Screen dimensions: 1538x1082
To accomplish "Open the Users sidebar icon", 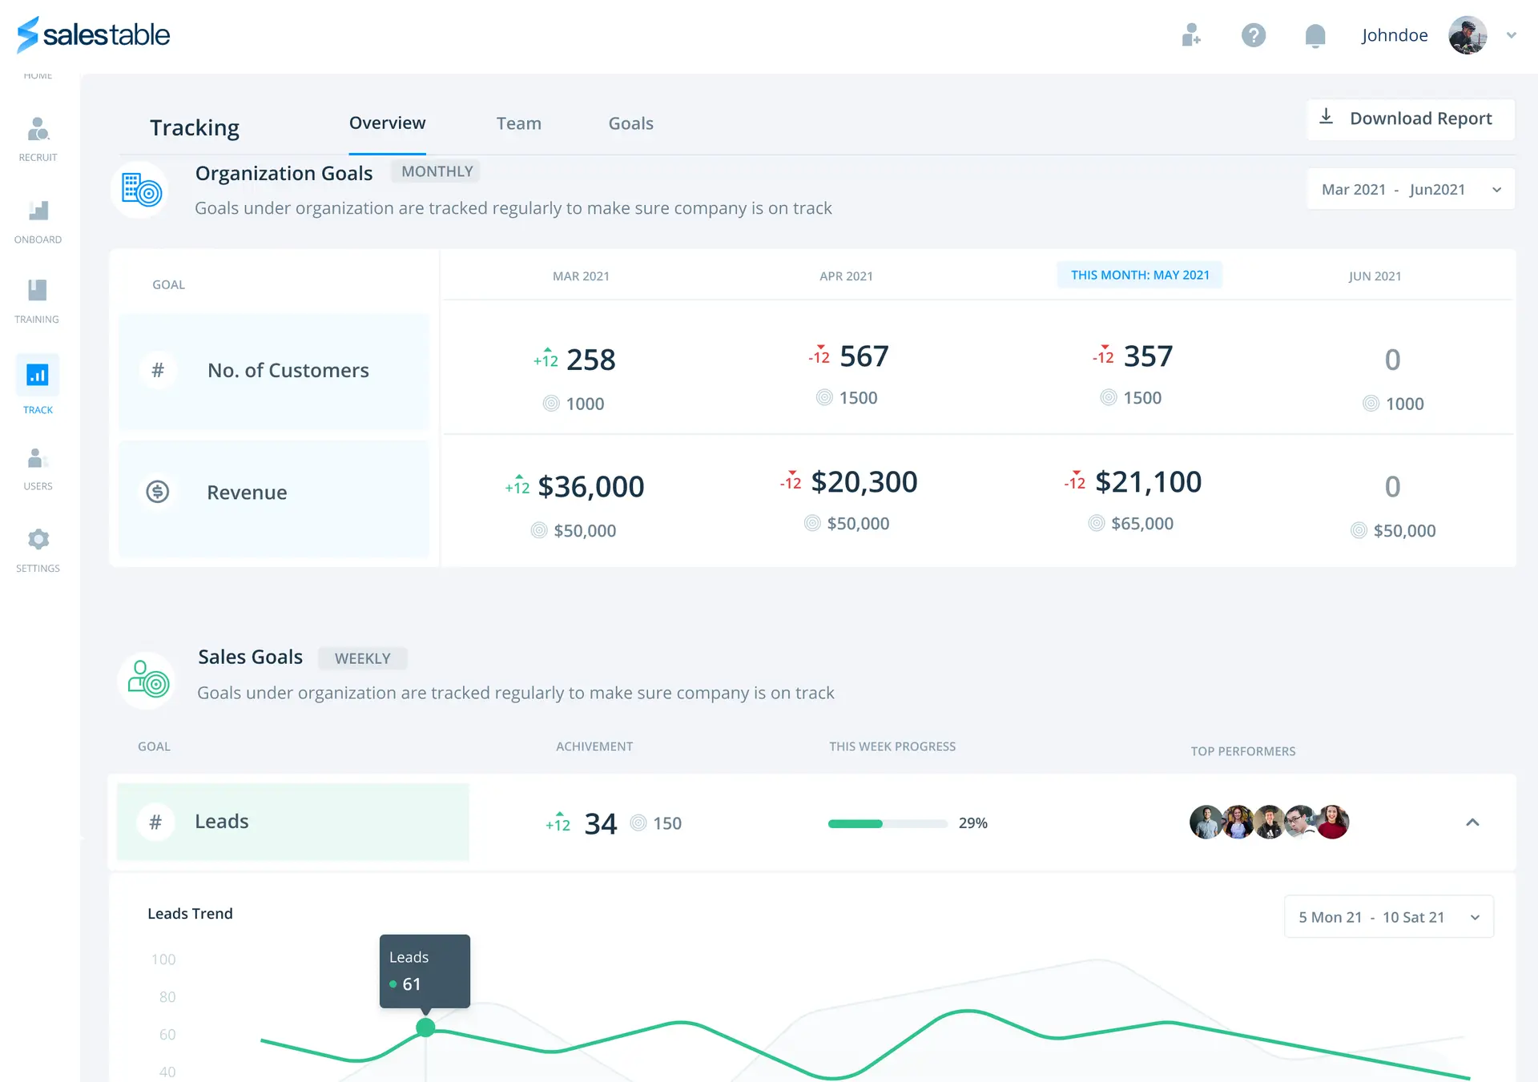I will pos(38,459).
